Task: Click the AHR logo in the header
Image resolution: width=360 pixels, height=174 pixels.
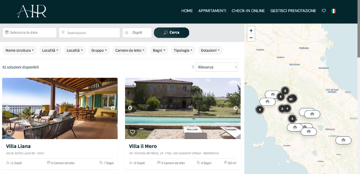Action: (x=31, y=11)
